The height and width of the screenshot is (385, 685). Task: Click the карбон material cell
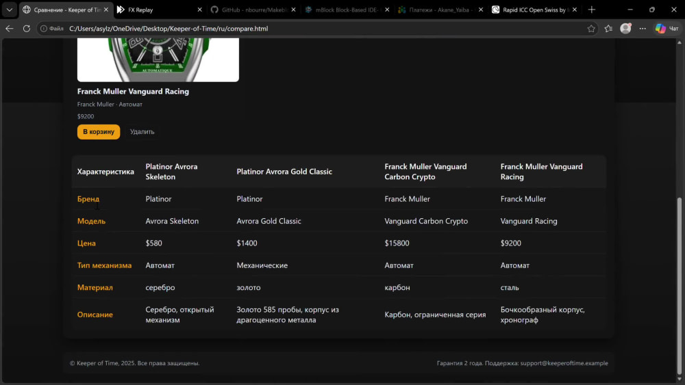397,287
